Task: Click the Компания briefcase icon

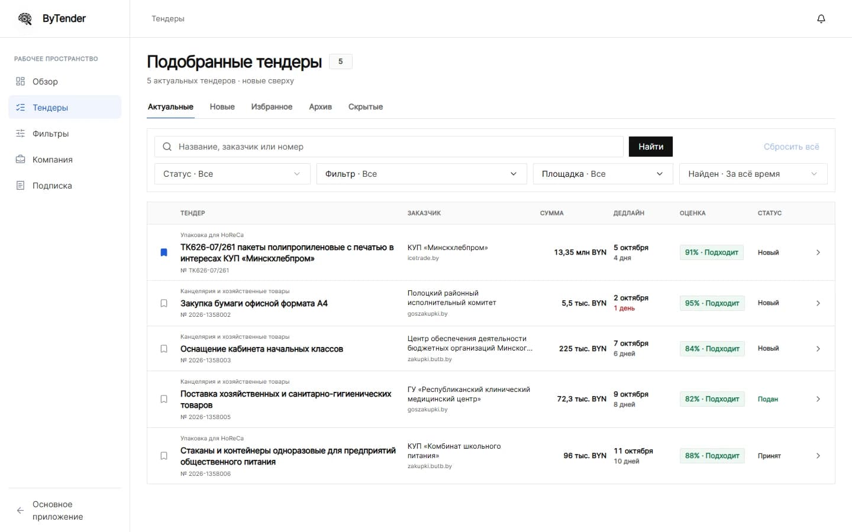Action: coord(21,160)
